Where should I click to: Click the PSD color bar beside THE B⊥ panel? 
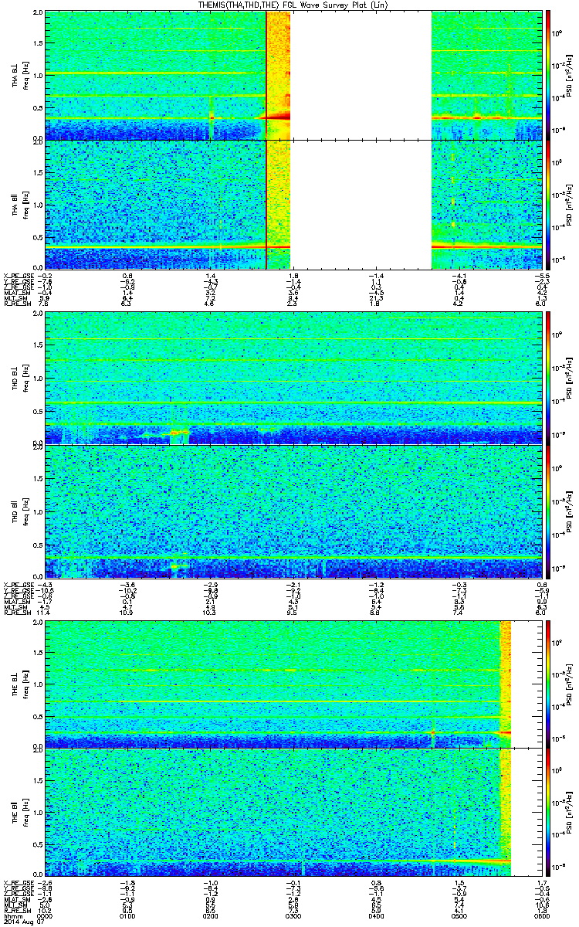click(548, 684)
